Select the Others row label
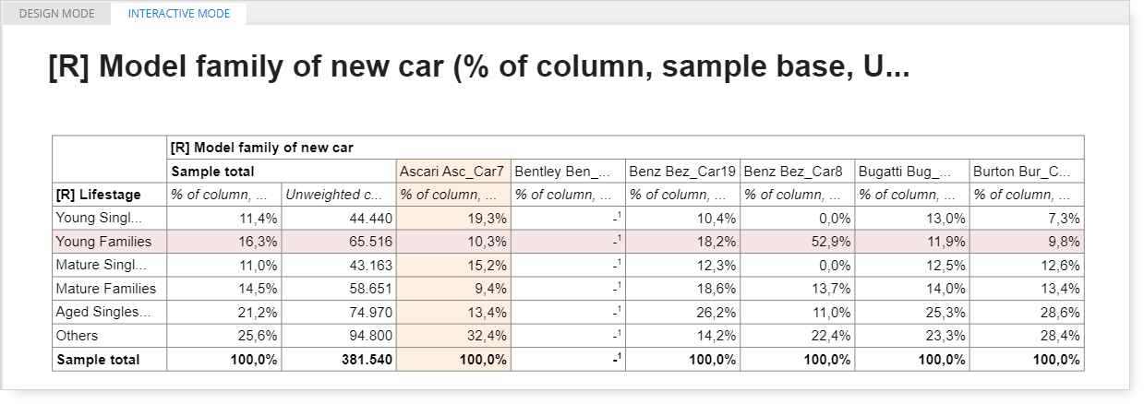The width and height of the screenshot is (1144, 404). (x=110, y=336)
